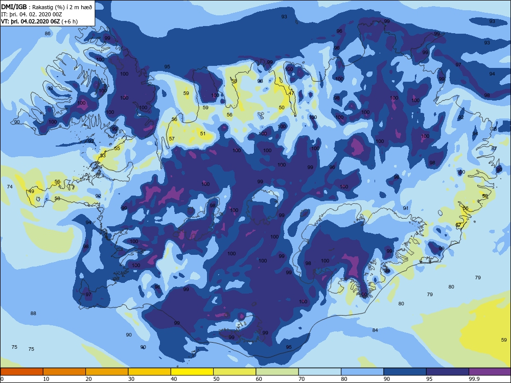Image resolution: width=511 pixels, height=383 pixels.
Task: Click the '74' humidity value over ocean
Action: click(x=10, y=186)
